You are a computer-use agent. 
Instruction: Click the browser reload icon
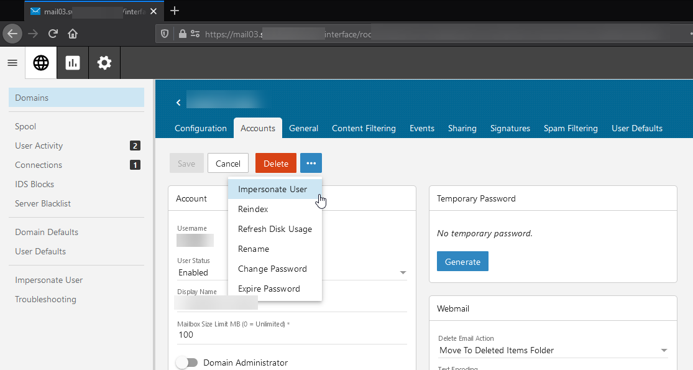coord(53,34)
